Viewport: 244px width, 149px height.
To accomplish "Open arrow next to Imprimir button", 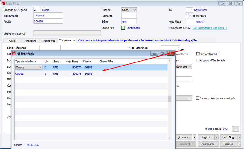I will point(217,137).
